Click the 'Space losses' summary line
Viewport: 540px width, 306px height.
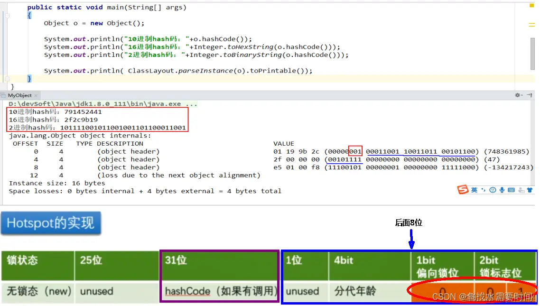point(145,191)
